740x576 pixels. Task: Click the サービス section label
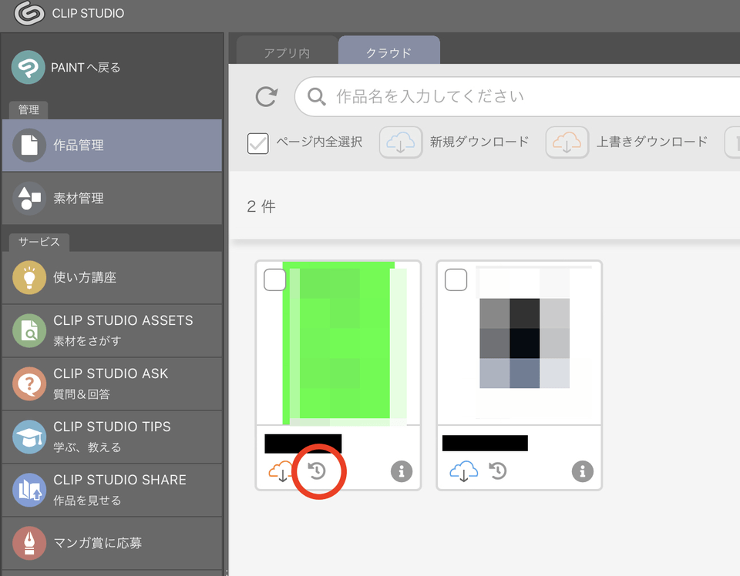[x=39, y=242]
